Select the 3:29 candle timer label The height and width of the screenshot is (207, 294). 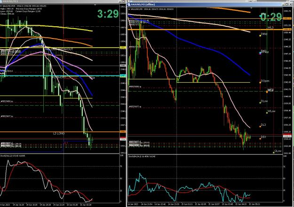108,14
